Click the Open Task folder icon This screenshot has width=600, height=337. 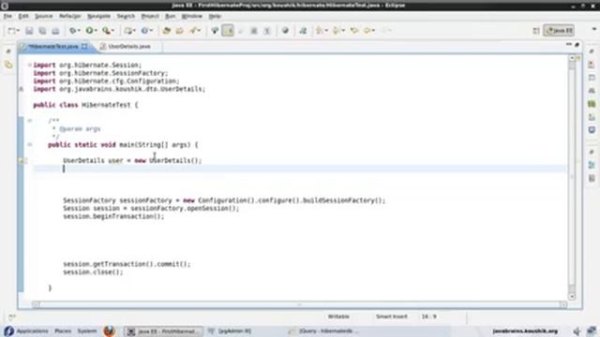point(179,31)
